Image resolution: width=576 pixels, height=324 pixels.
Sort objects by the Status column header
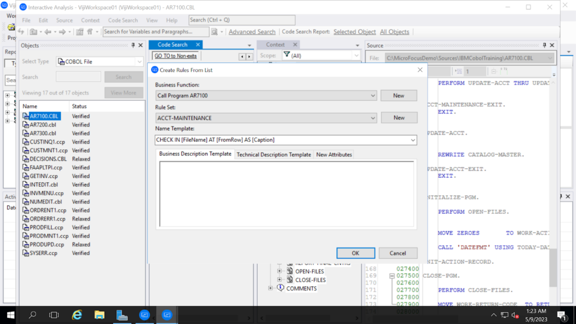[x=106, y=106]
